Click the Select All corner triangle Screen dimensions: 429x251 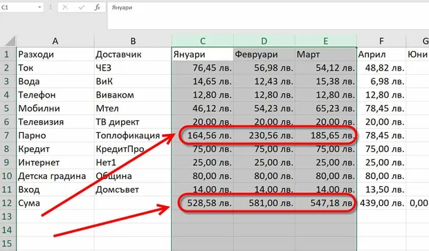click(x=10, y=41)
